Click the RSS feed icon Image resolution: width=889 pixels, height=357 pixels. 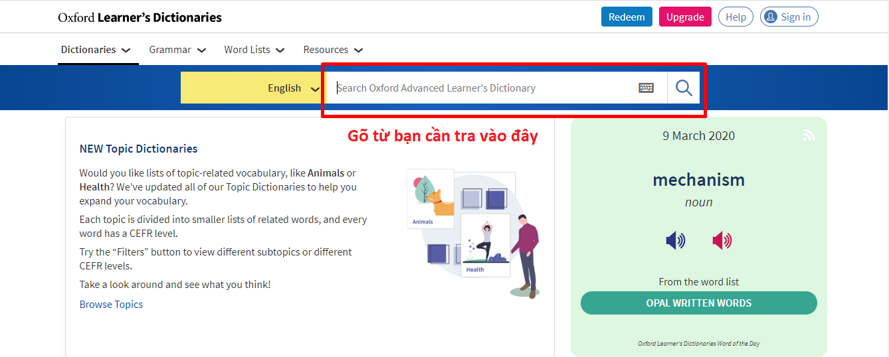[x=809, y=135]
